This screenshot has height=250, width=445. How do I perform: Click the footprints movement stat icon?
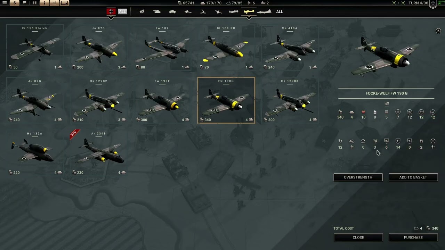pyautogui.click(x=340, y=141)
